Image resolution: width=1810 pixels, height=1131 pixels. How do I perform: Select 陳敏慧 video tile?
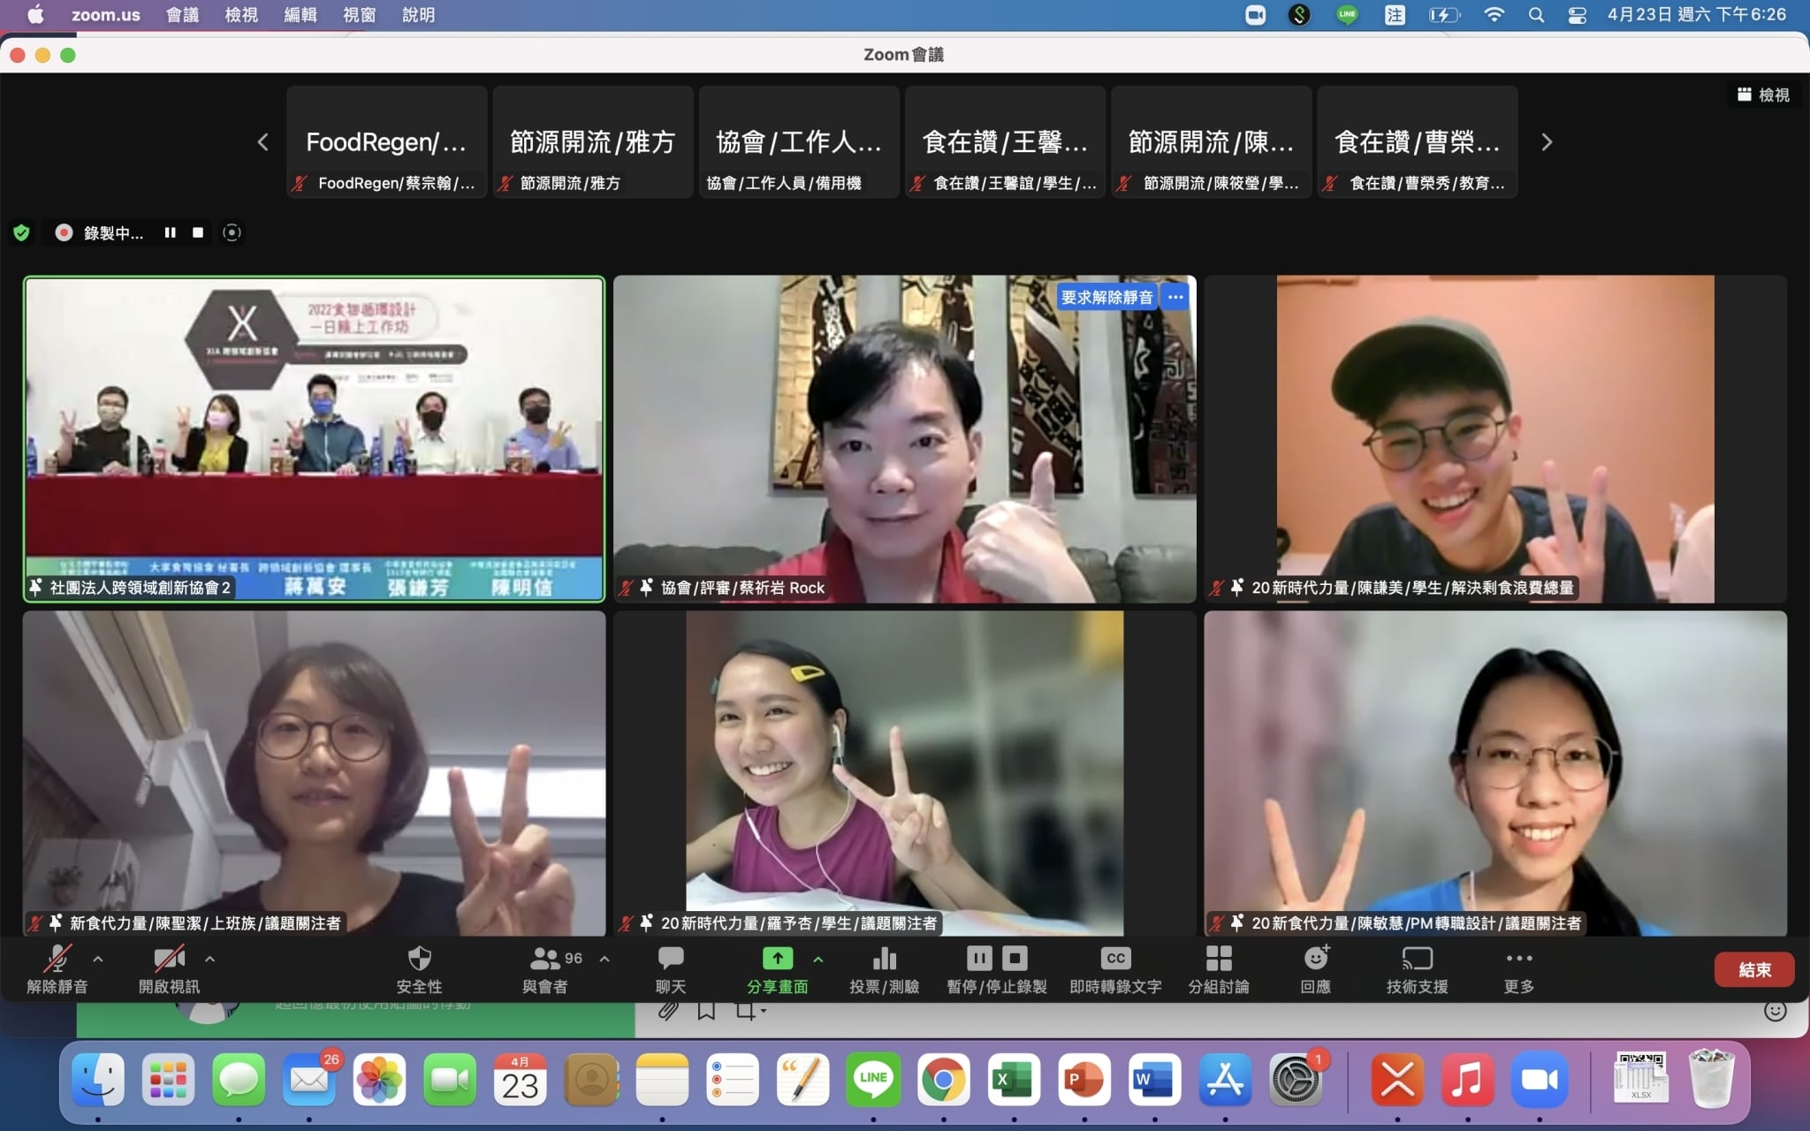point(1495,773)
